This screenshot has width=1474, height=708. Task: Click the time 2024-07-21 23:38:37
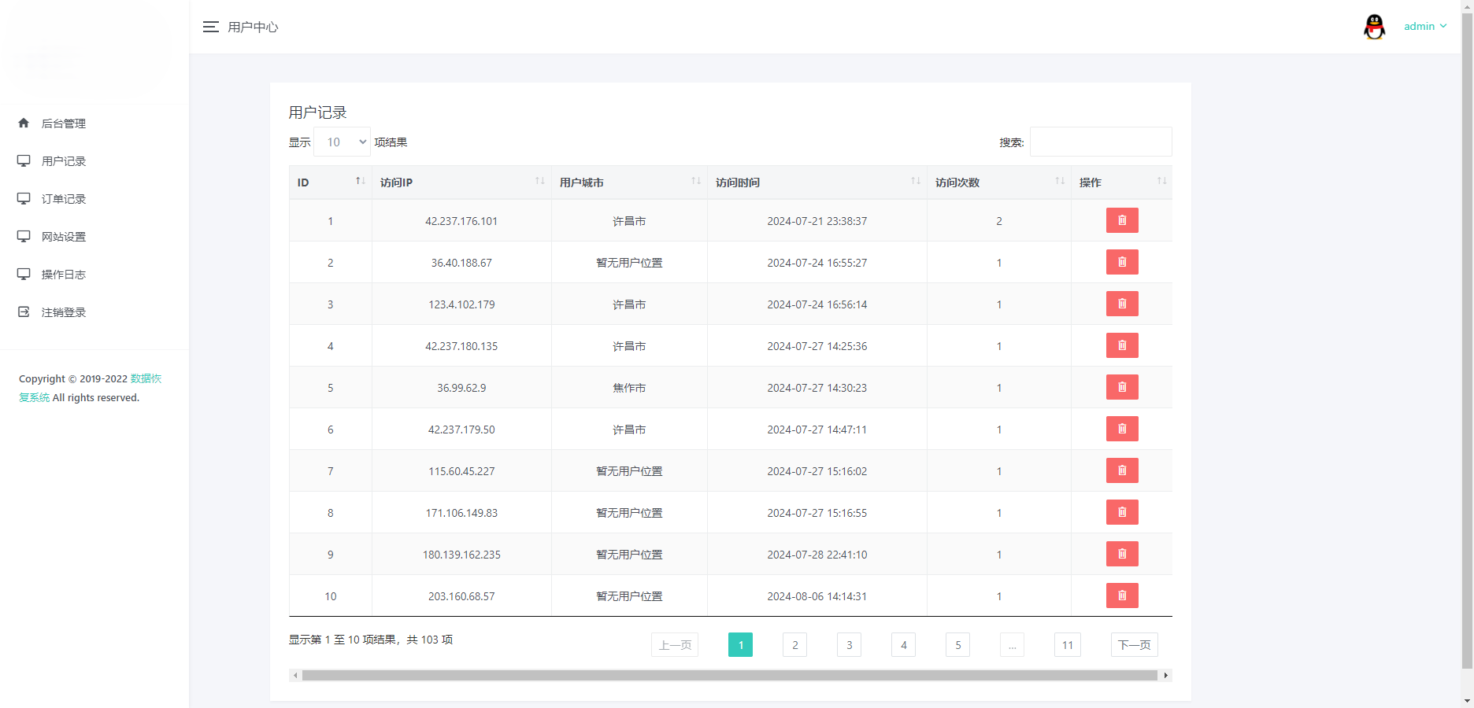(817, 221)
